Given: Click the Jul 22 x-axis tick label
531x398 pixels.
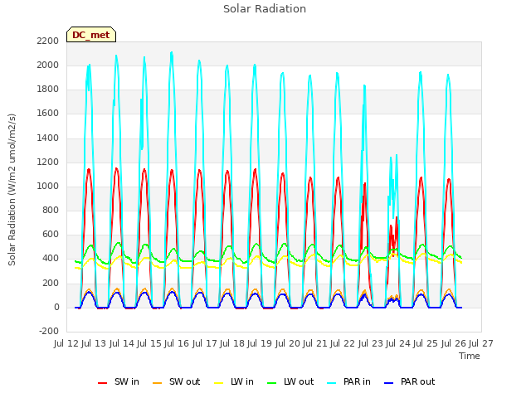Looking at the screenshot, I should click(x=343, y=343).
